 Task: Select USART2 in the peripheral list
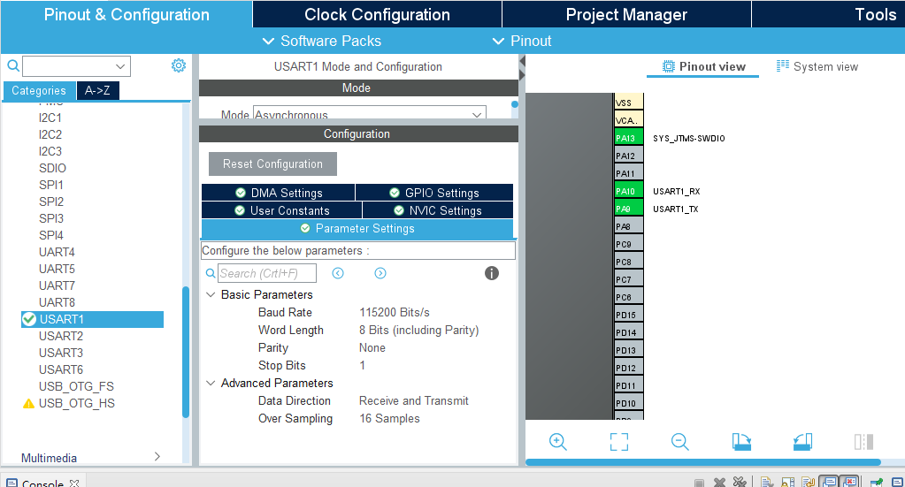(x=61, y=336)
